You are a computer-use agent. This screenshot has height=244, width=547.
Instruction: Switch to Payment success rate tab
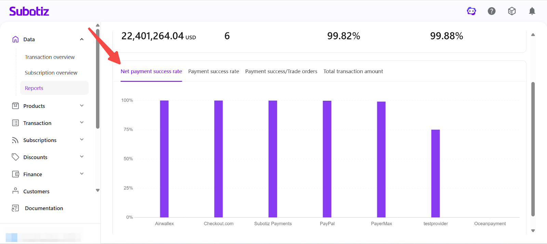[213, 71]
